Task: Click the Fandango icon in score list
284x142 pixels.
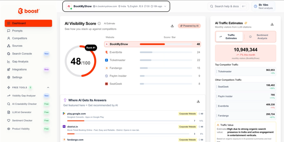Action: pyautogui.click(x=106, y=68)
